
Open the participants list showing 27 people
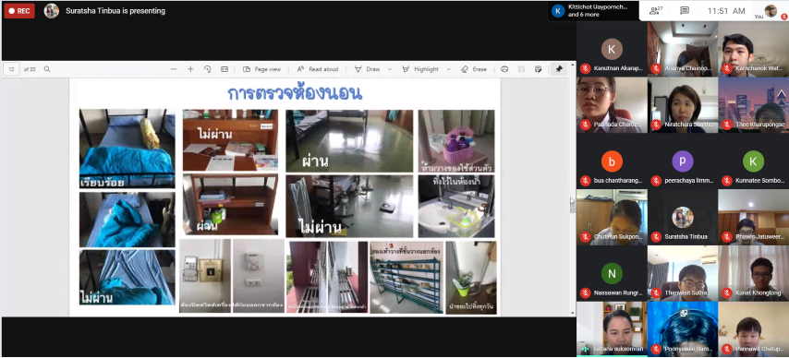click(x=656, y=10)
